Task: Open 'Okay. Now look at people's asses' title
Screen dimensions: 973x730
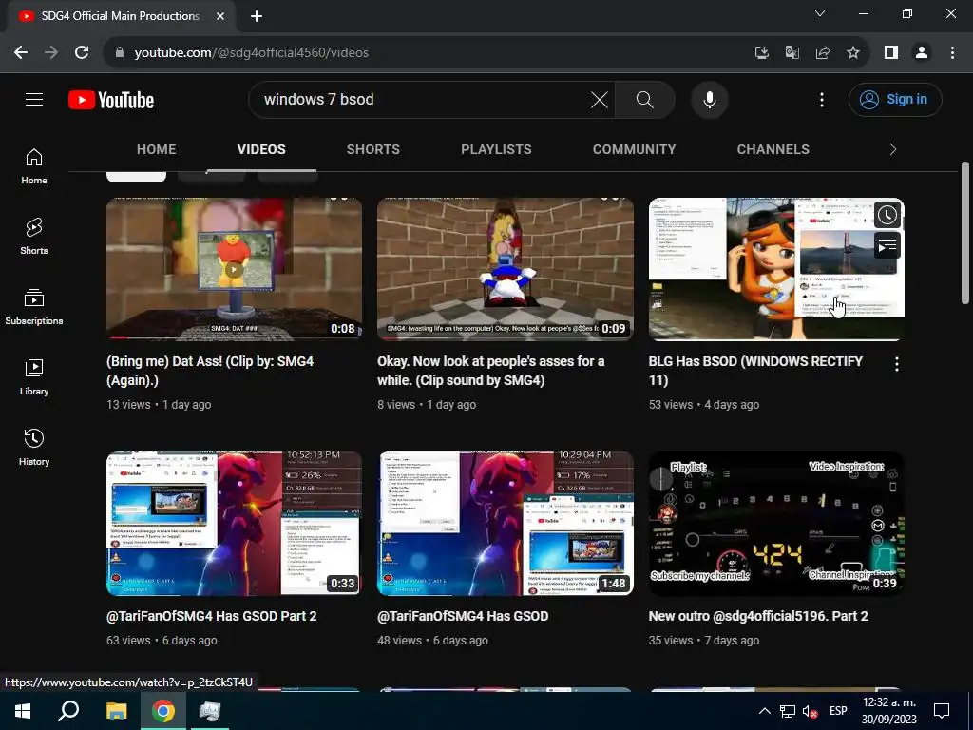Action: click(491, 371)
